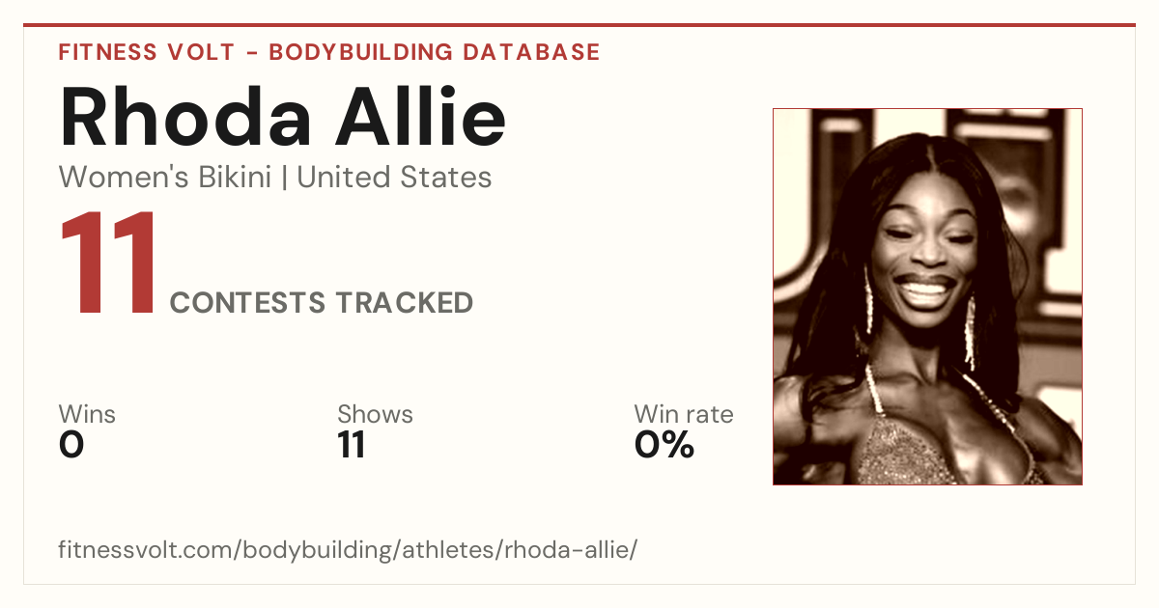Click the Wins value 0
The width and height of the screenshot is (1159, 608).
click(71, 446)
